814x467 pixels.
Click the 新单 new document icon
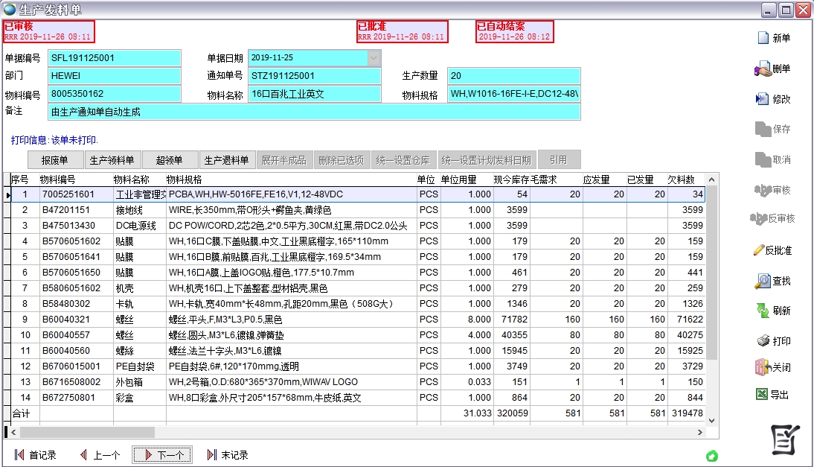(763, 38)
